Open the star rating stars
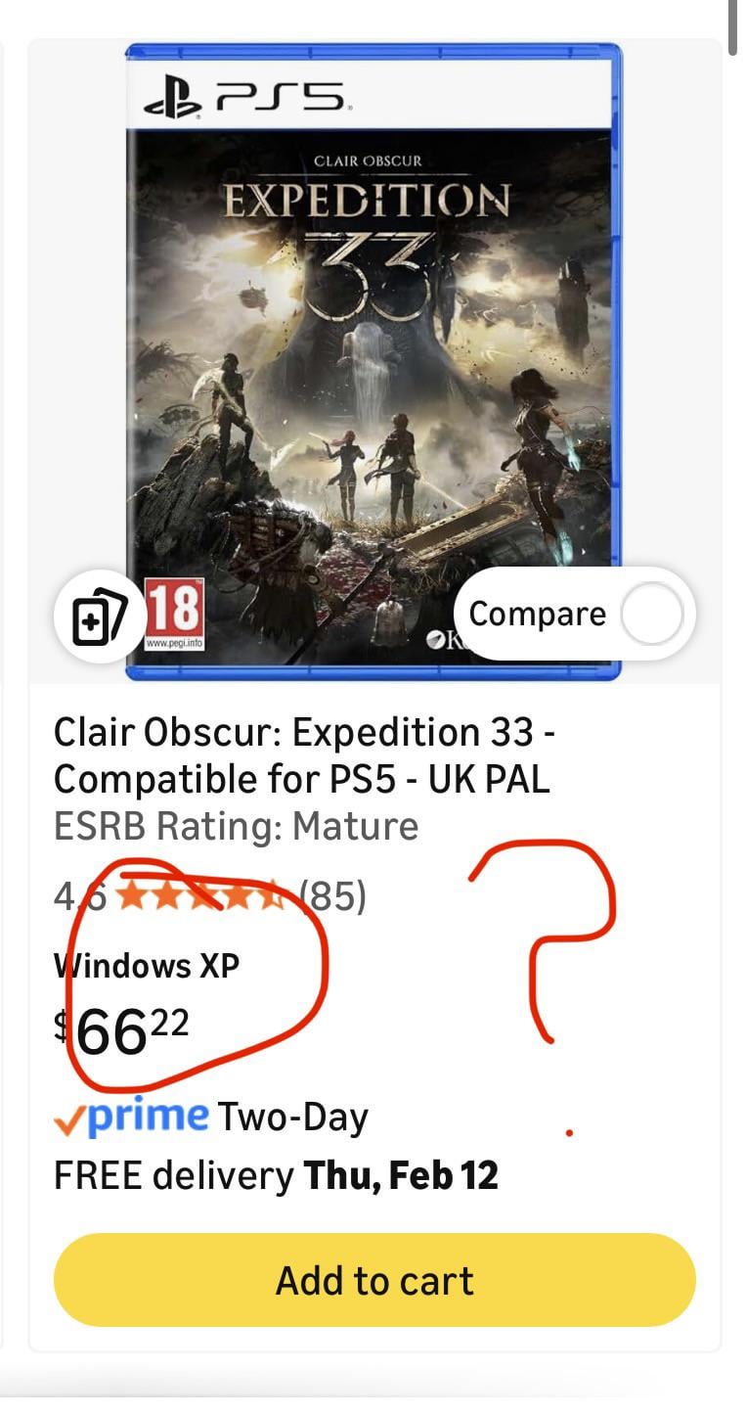 [201, 895]
